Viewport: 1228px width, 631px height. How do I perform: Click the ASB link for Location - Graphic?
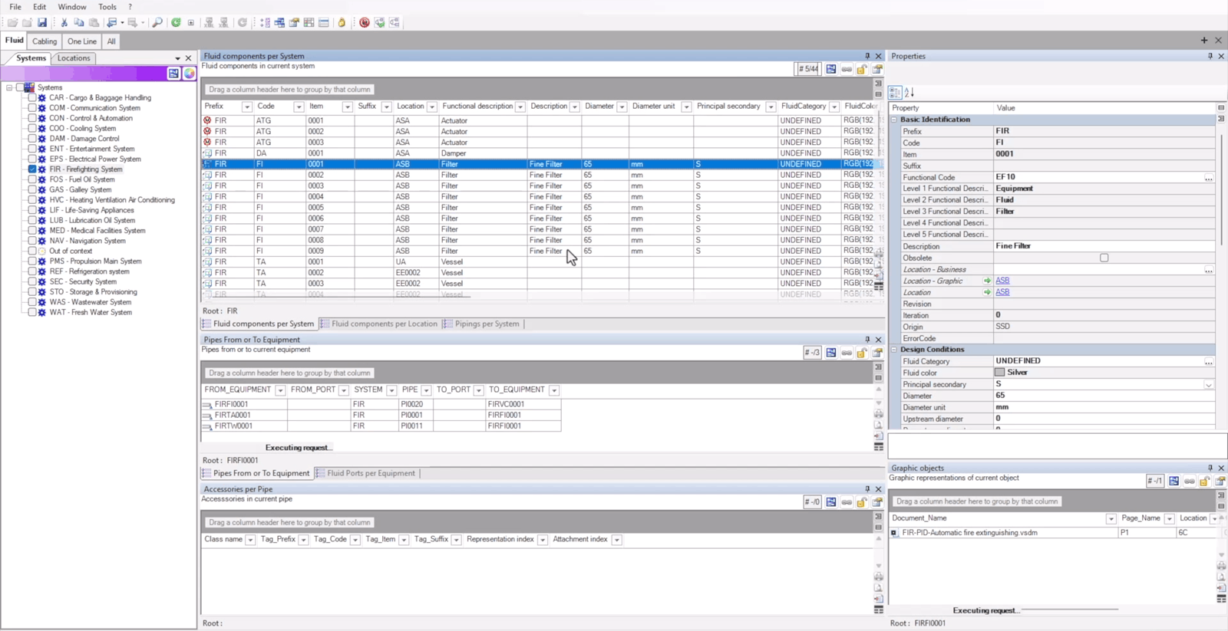pyautogui.click(x=1002, y=281)
